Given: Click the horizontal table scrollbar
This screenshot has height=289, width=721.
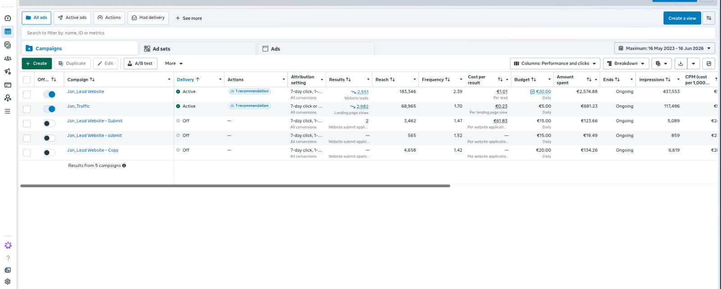Looking at the screenshot, I should (235, 185).
